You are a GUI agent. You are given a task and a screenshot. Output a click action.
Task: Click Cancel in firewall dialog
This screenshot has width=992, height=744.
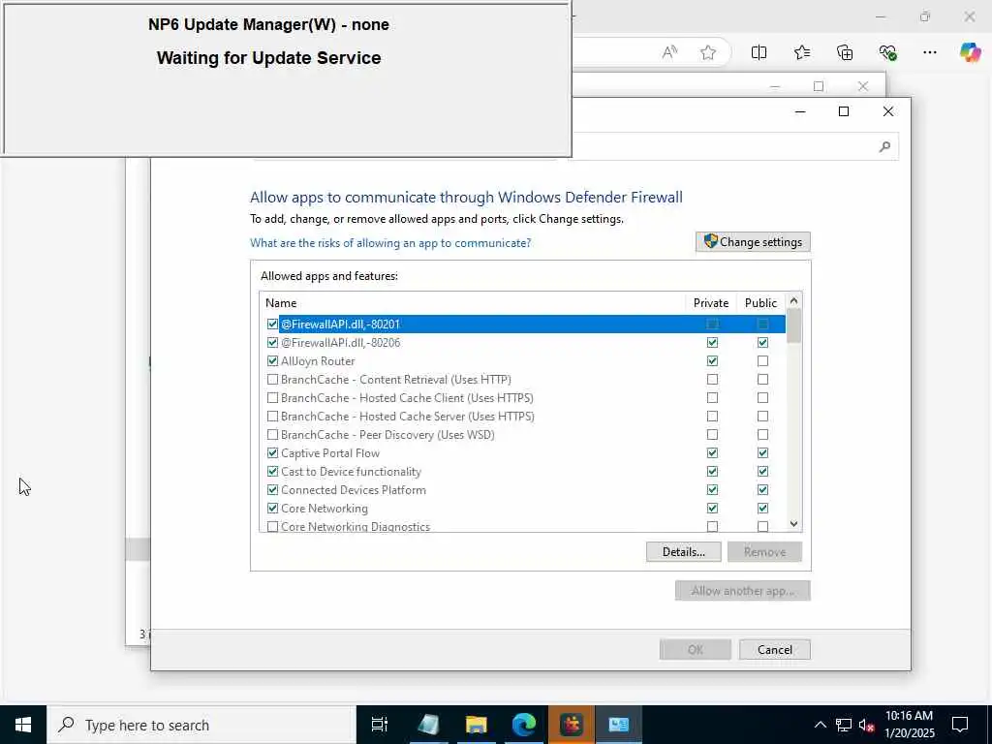[774, 650]
